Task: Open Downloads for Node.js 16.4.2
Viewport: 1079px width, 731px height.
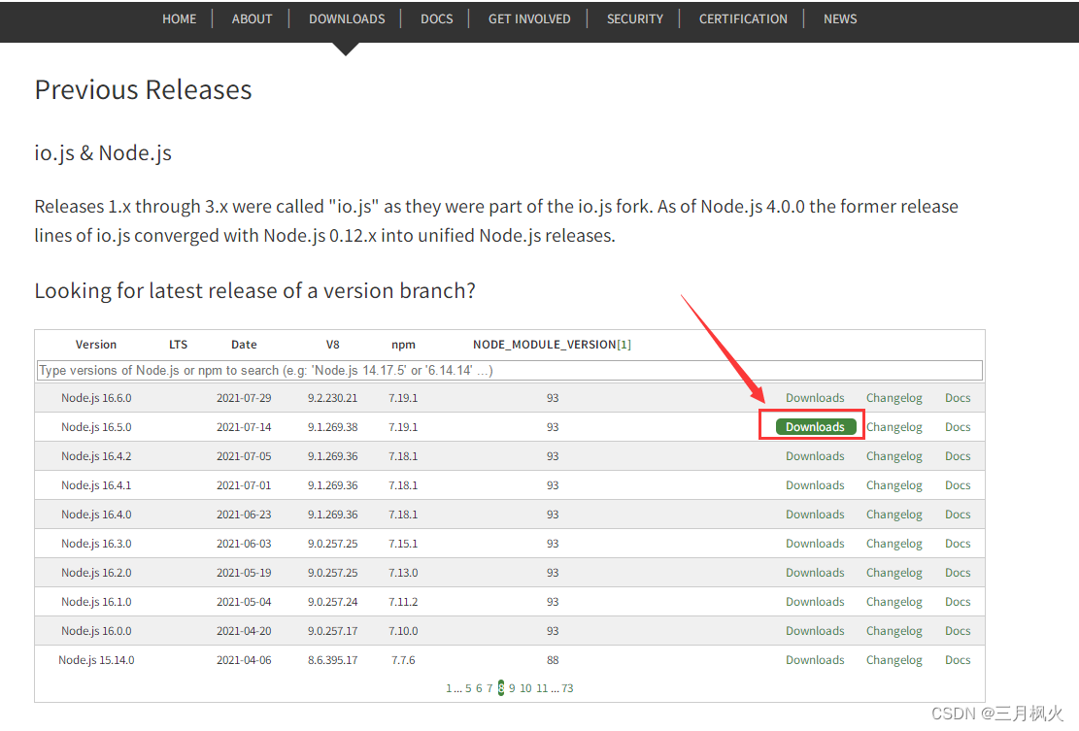Action: tap(815, 456)
